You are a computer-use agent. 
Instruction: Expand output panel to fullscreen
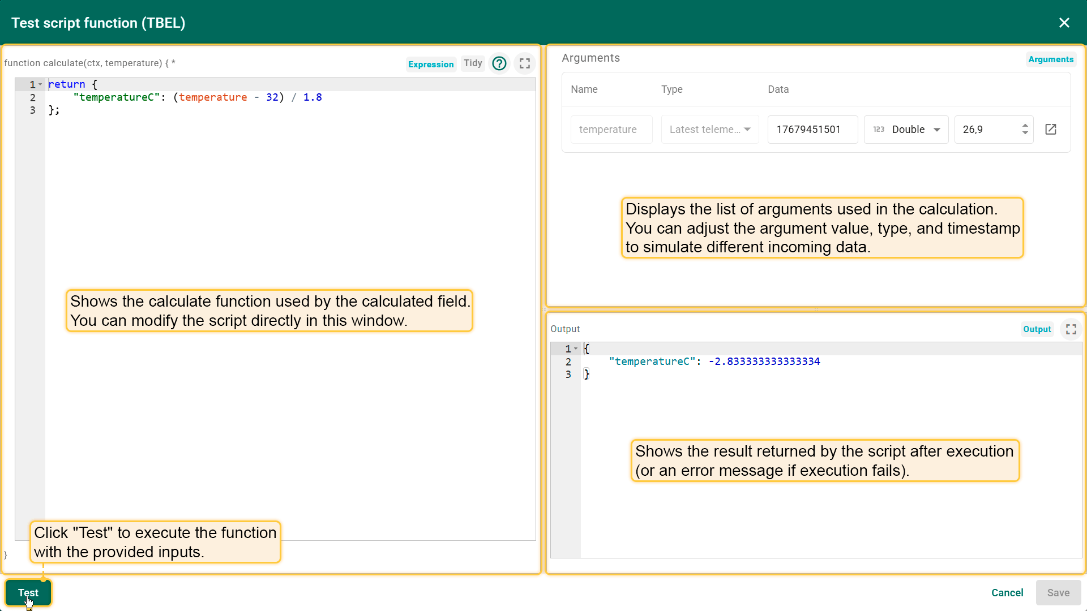click(x=1071, y=329)
